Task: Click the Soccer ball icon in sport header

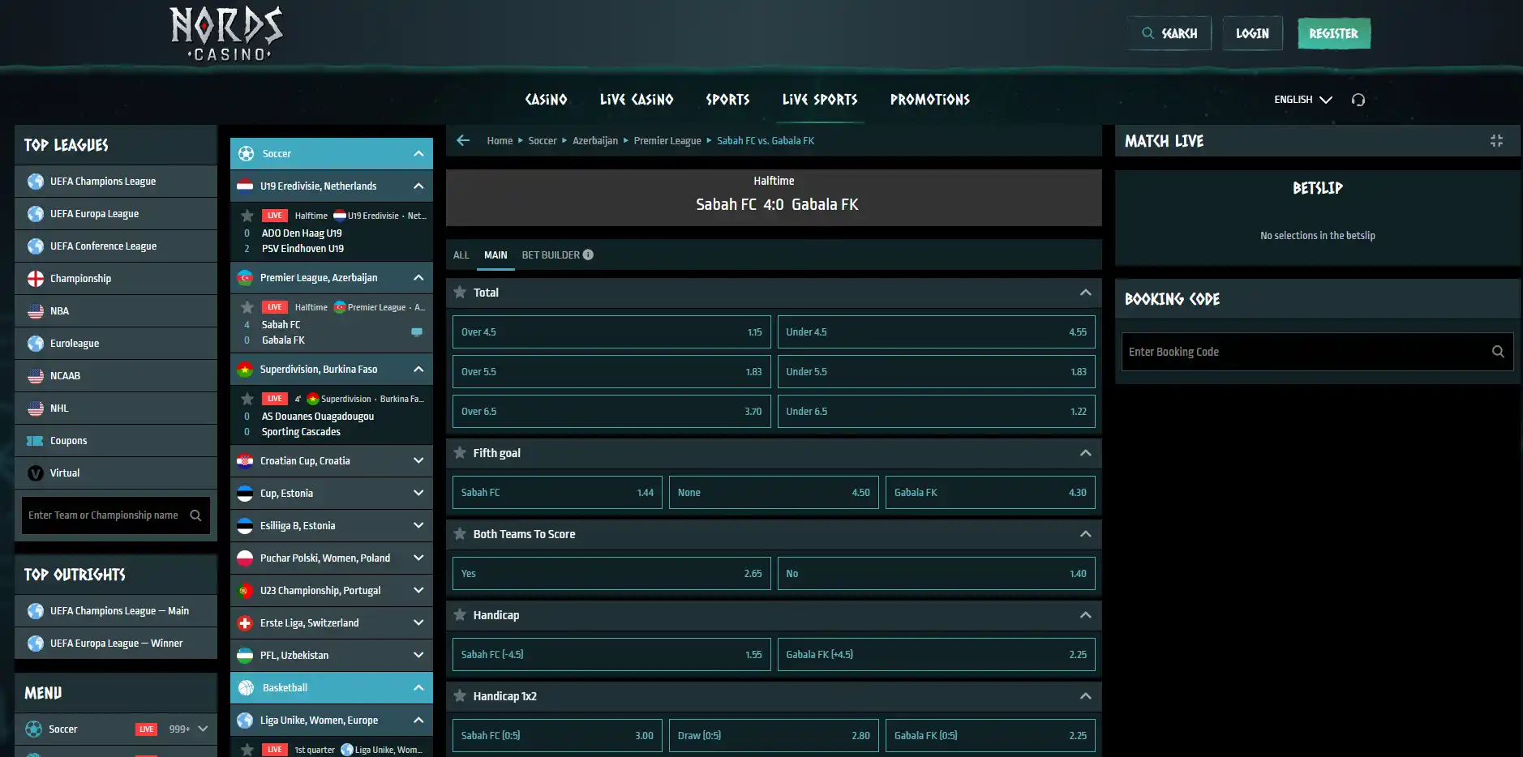Action: 247,153
